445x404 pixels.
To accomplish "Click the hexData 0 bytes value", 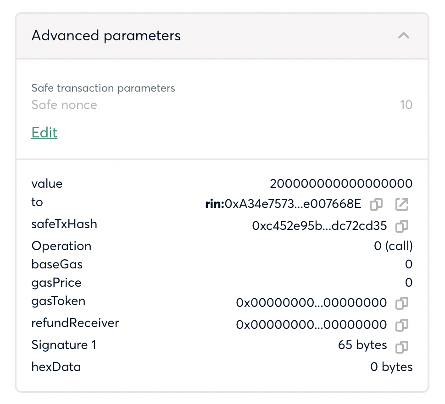I will pos(391,367).
